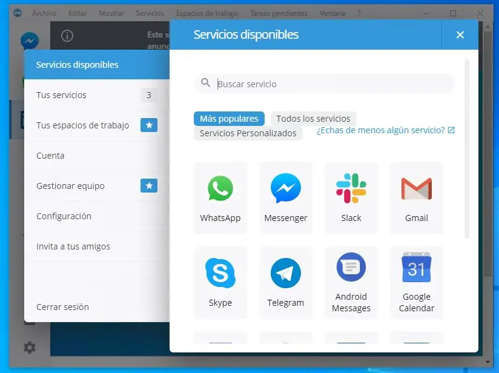Select Invita a tus amigos
Image resolution: width=499 pixels, height=373 pixels.
(x=97, y=246)
